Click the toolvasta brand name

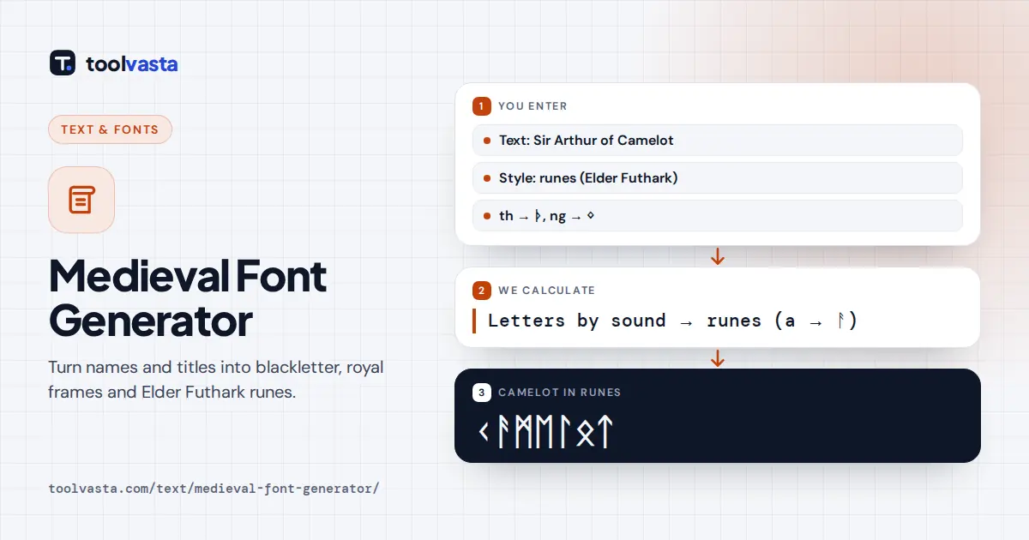(x=132, y=63)
